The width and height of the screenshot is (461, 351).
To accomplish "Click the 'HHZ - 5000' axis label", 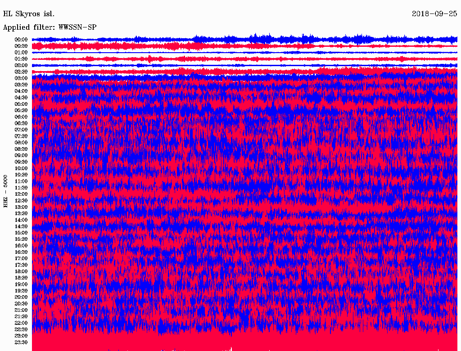I will tap(5, 191).
